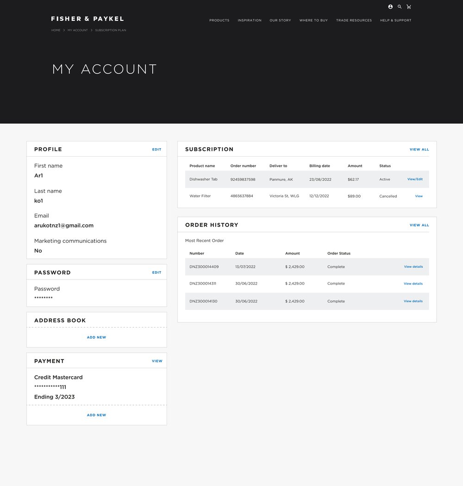Click My Account in breadcrumb

[x=77, y=30]
